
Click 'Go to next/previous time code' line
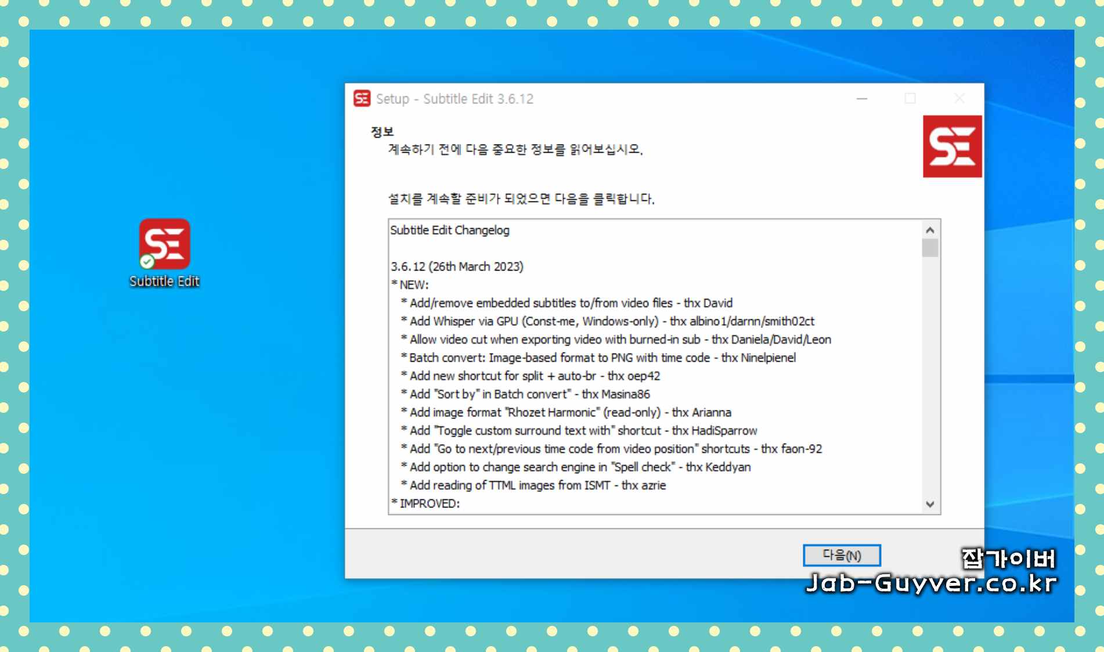611,449
